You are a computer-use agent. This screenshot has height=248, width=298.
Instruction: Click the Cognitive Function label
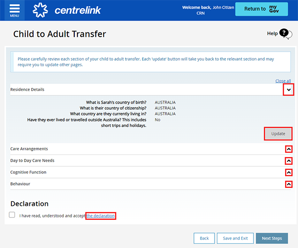click(28, 172)
